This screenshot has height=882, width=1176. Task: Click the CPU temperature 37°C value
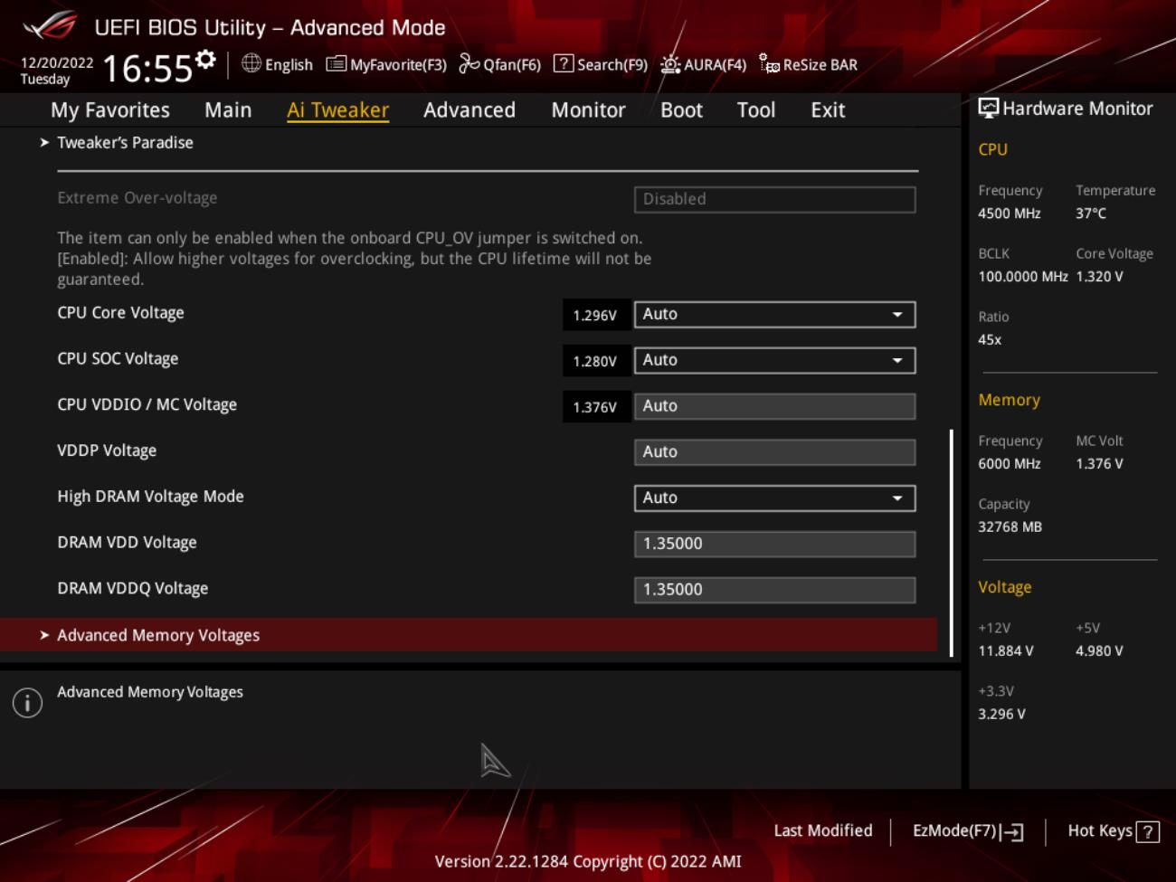point(1091,213)
